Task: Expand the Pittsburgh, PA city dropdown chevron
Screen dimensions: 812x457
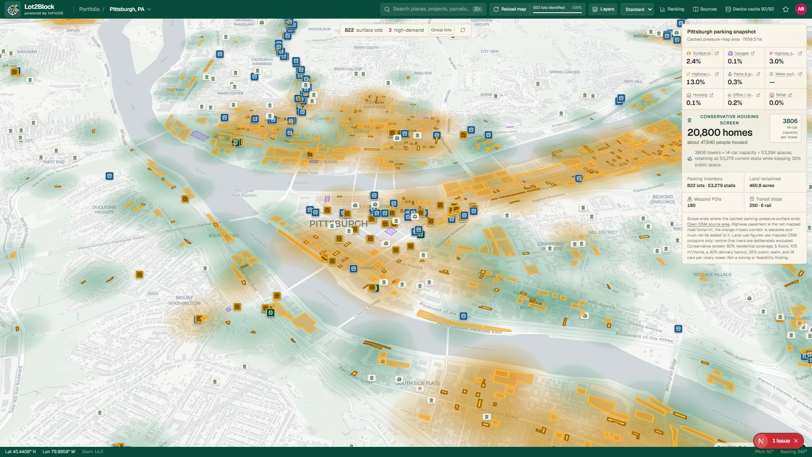Action: tap(149, 9)
